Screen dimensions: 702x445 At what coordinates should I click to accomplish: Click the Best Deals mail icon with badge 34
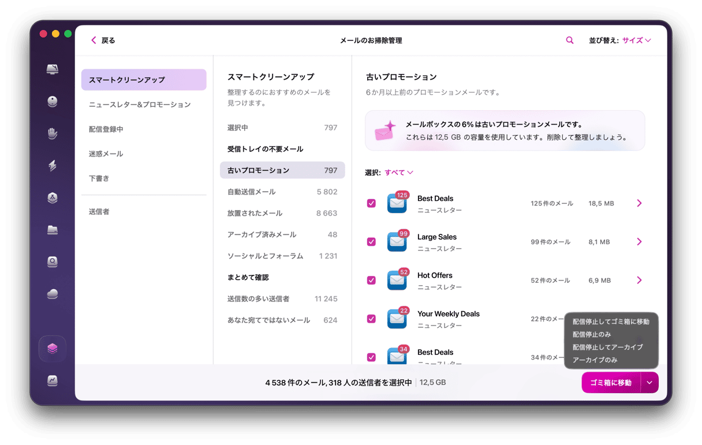[398, 355]
